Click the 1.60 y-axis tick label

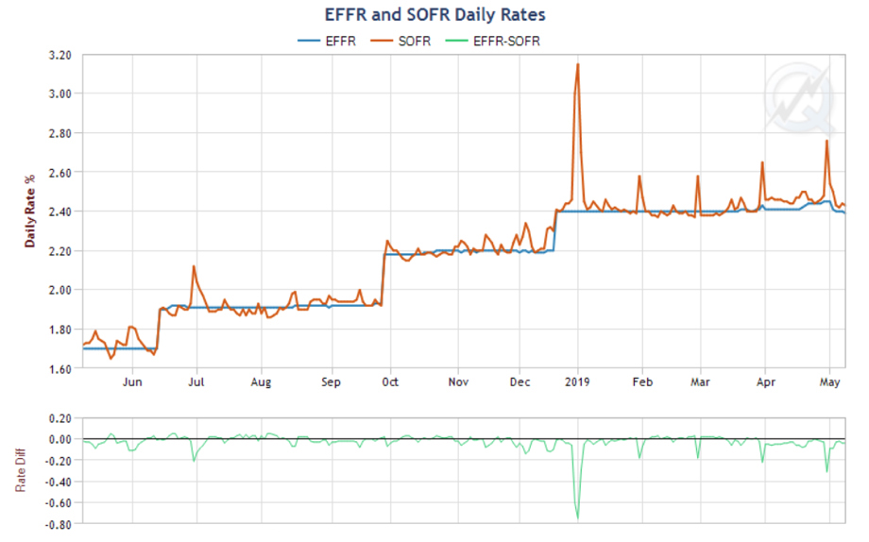point(59,368)
